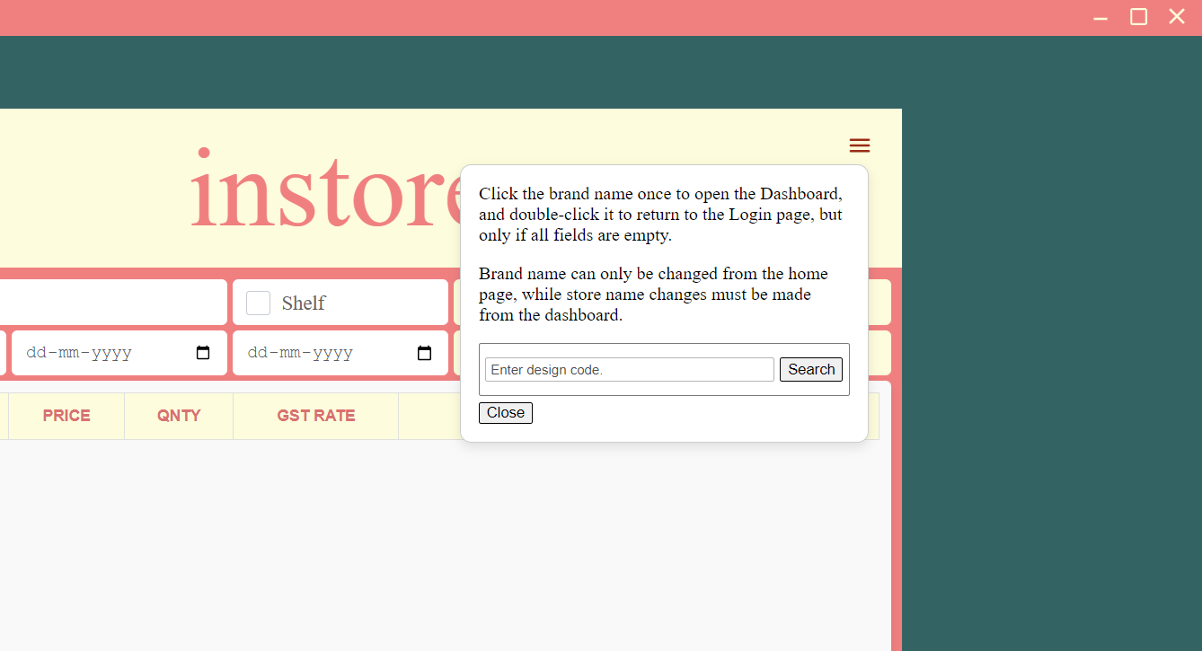This screenshot has height=651, width=1202.
Task: Tick the Shelf checkbox
Action: [259, 303]
